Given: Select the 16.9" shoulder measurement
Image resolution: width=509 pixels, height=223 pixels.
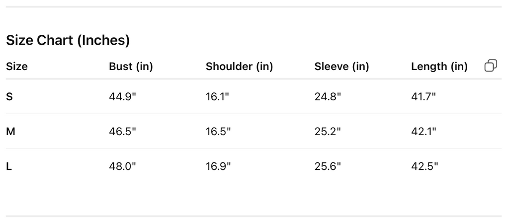Looking at the screenshot, I should pyautogui.click(x=219, y=166).
